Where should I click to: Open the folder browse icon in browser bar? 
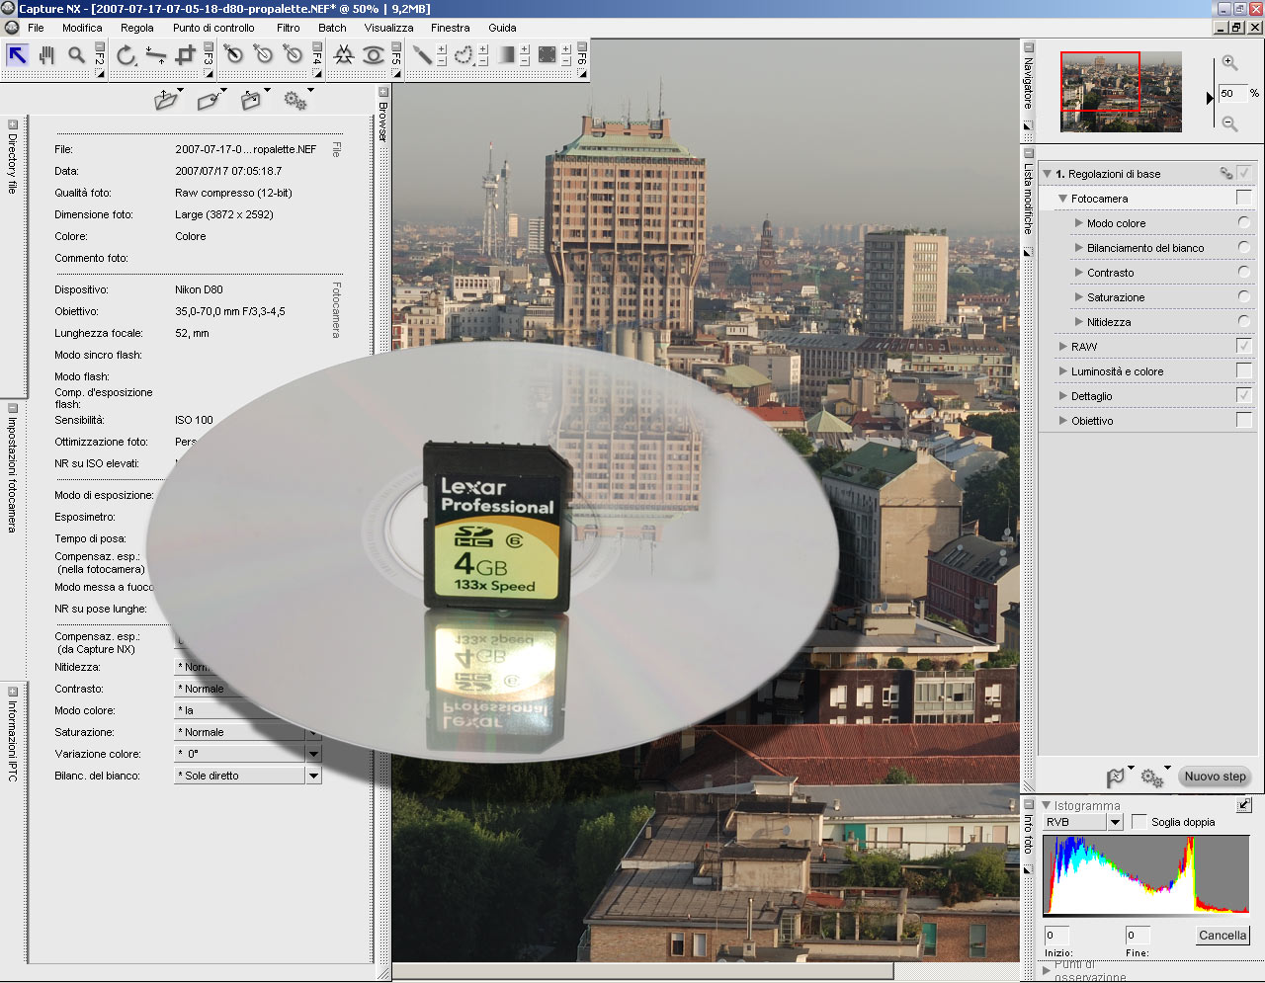[167, 100]
